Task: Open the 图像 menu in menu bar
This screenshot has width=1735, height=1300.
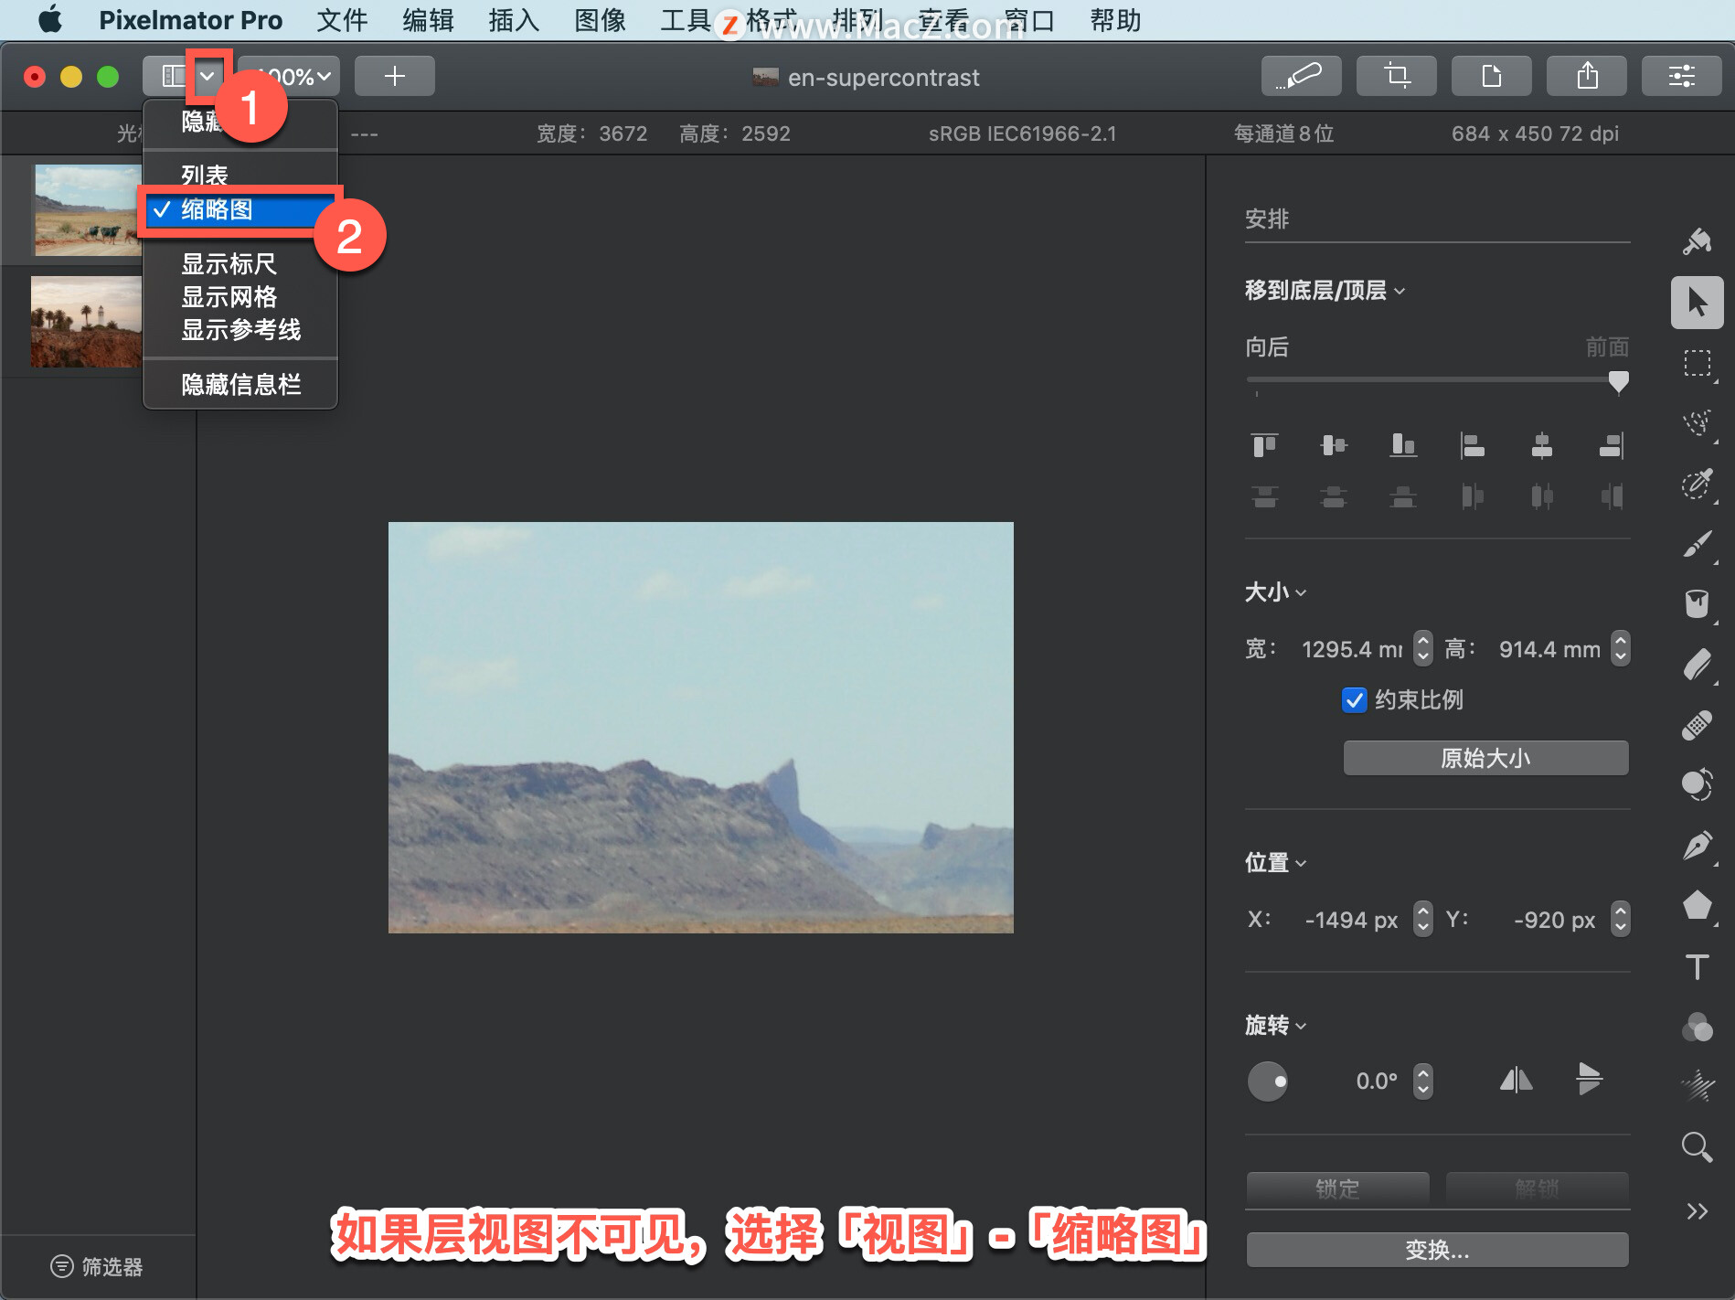Action: (600, 20)
